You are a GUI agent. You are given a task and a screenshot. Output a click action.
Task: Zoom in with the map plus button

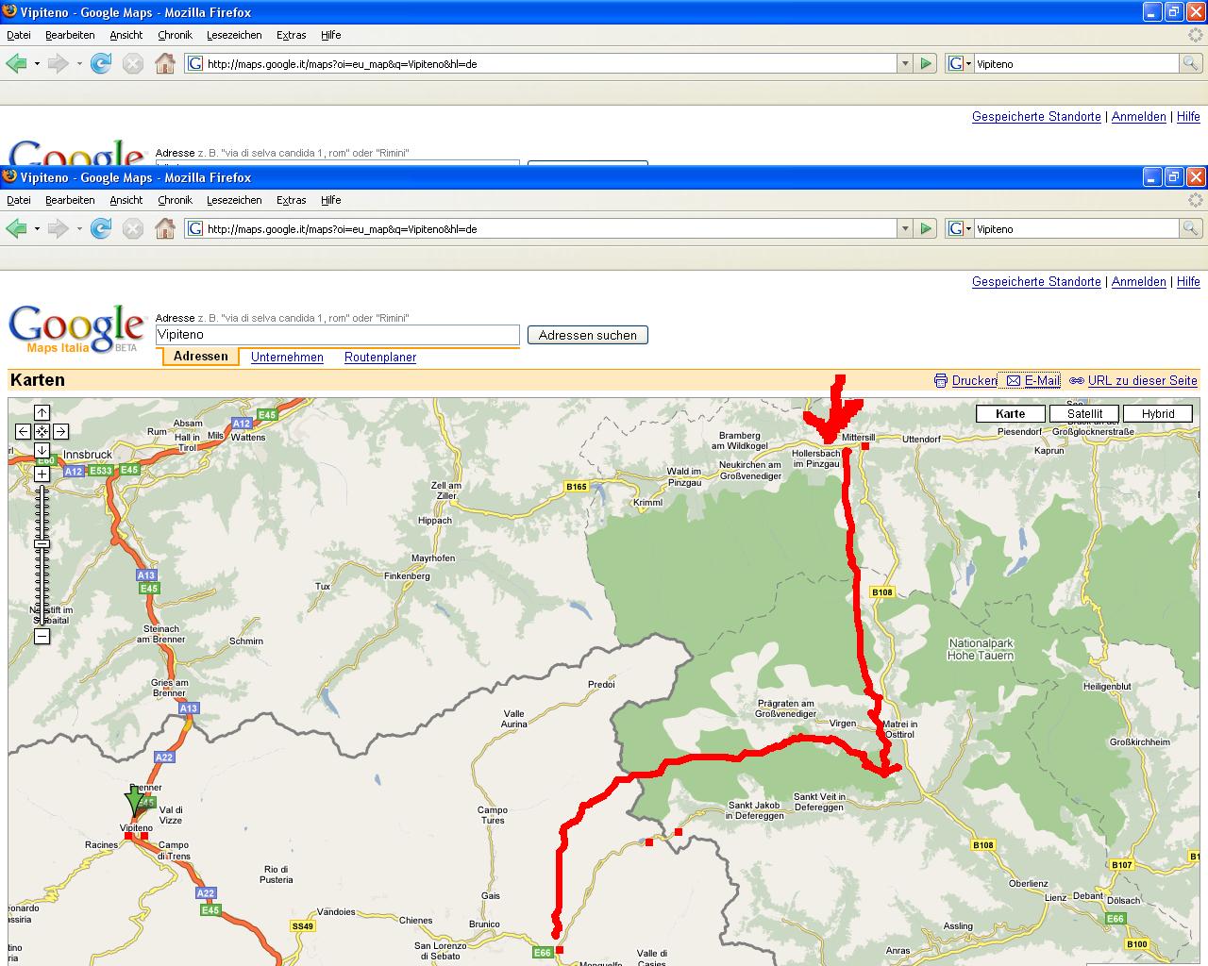42,474
